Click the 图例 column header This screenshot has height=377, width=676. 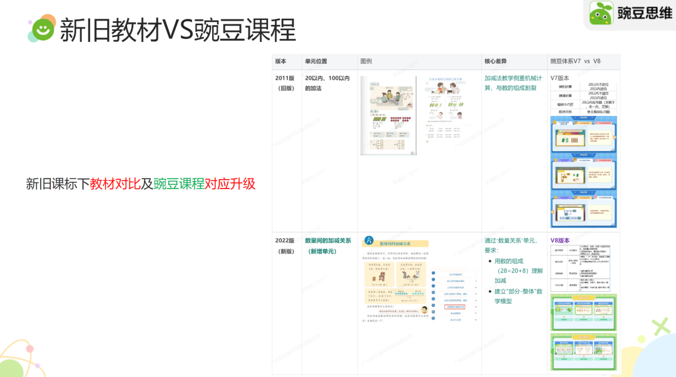366,61
